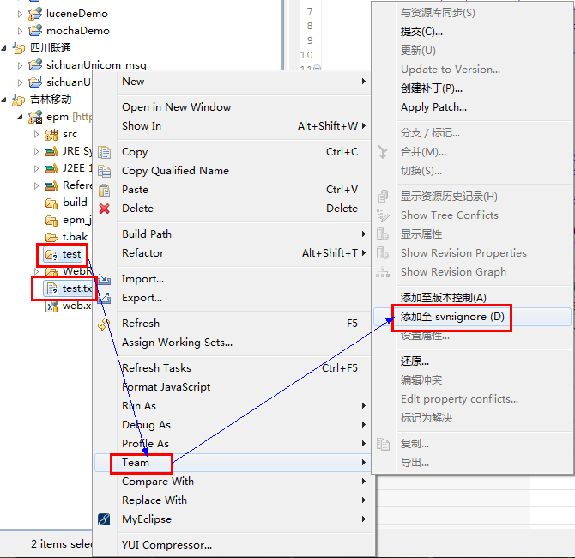
Task: Click the Show Tree Conflicts icon
Action: [383, 215]
